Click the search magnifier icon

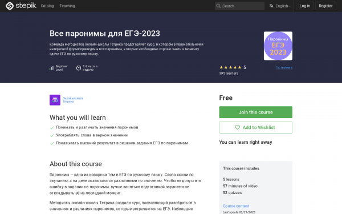pos(218,6)
